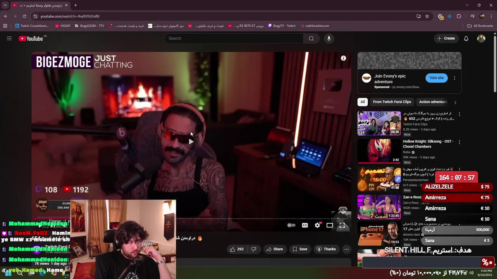This screenshot has width=497, height=279.
Task: Send Thanks to the creator
Action: pos(326,249)
